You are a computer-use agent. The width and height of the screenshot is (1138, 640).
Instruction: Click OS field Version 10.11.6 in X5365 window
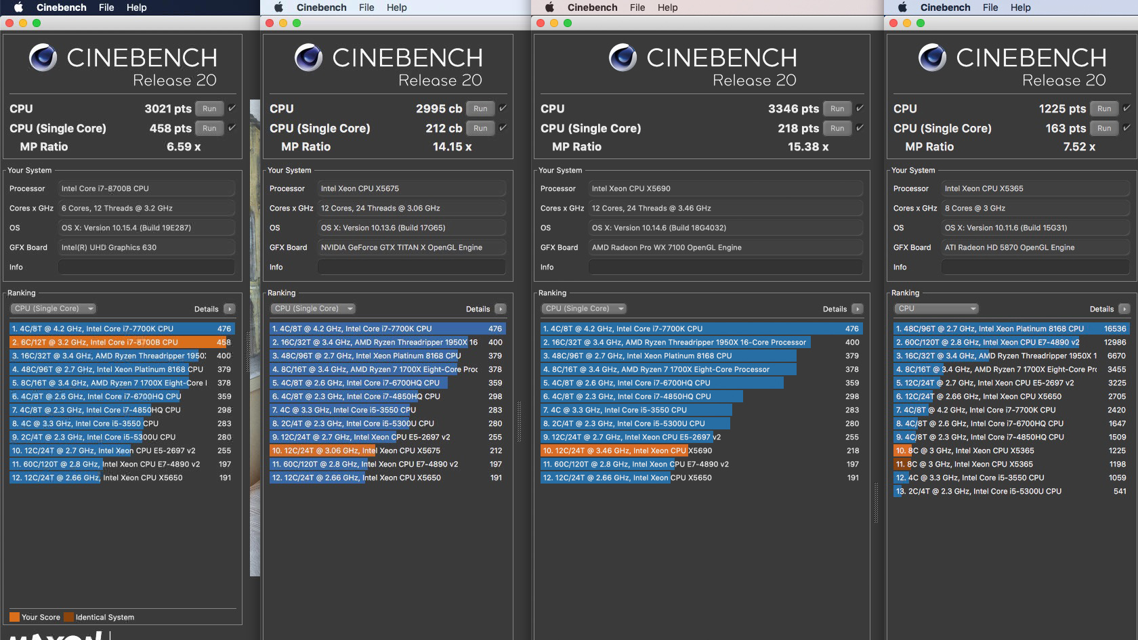[x=1036, y=228]
